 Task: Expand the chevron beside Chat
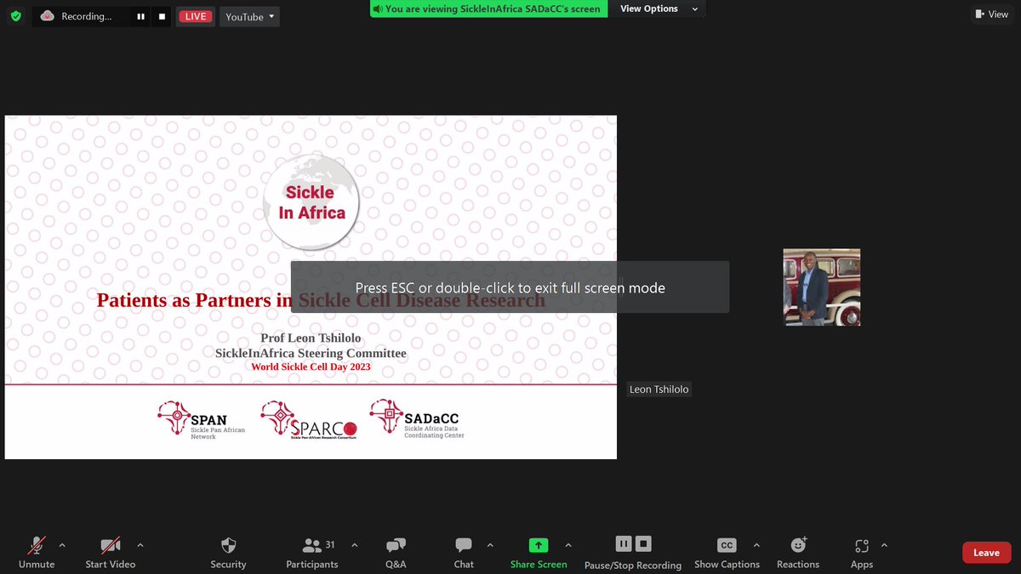pyautogui.click(x=490, y=545)
